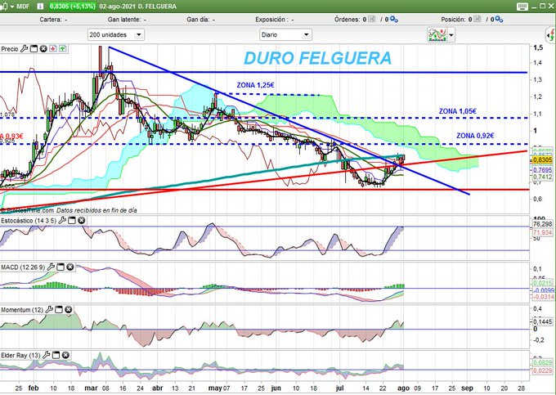Viewport: 556px width, 395px height.
Task: Click the 0,0215 MACD value on axis
Action: coord(543,283)
